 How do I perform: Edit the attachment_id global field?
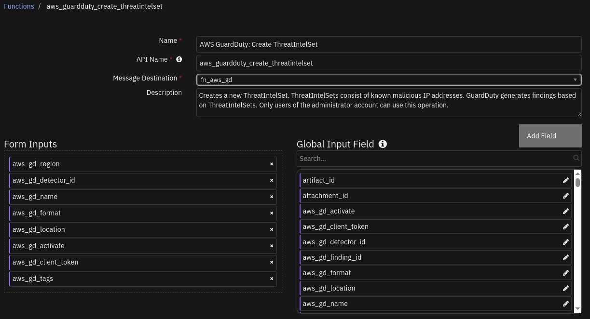tap(566, 196)
